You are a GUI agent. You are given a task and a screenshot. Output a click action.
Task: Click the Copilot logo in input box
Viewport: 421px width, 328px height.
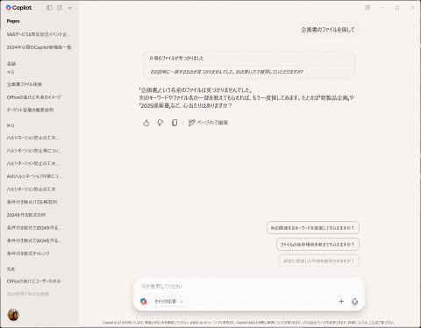(143, 302)
